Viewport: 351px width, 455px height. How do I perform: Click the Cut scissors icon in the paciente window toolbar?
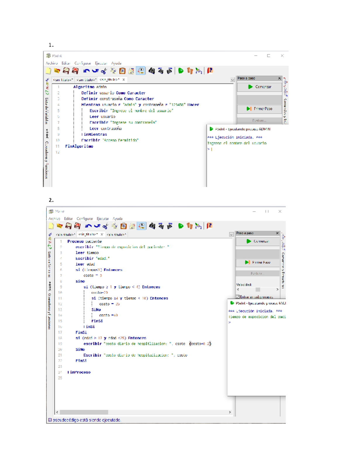click(x=105, y=226)
